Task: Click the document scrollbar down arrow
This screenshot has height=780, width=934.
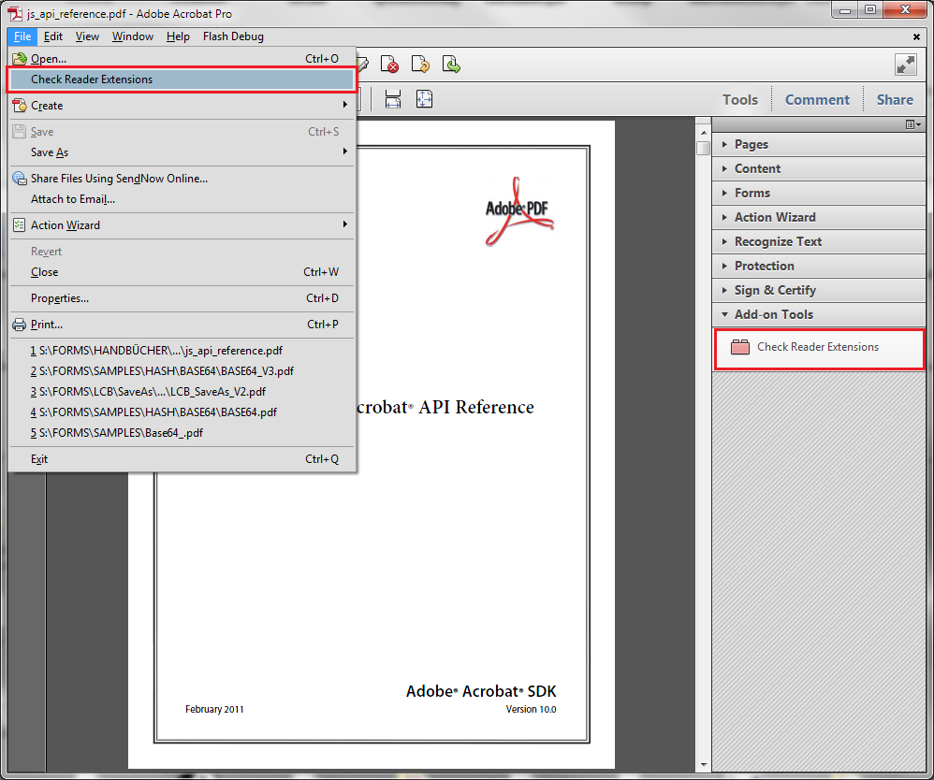Action: tap(704, 764)
